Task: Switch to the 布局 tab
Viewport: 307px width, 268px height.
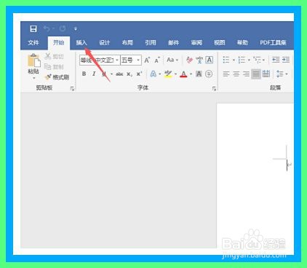Action: 127,43
